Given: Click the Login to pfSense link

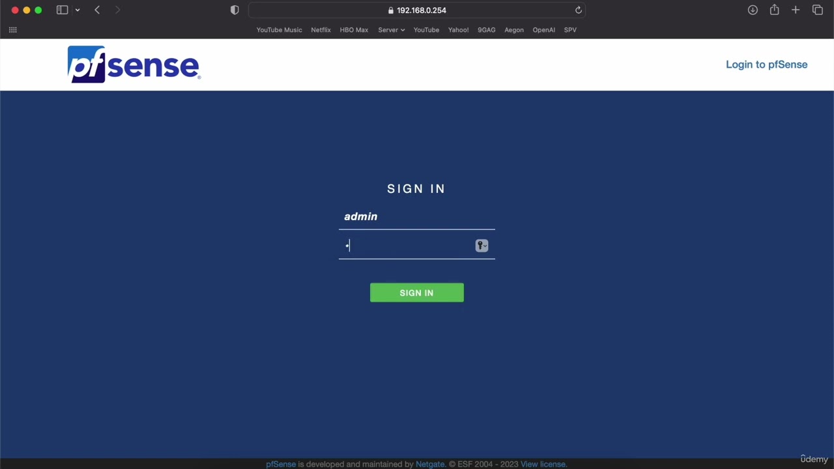Looking at the screenshot, I should [x=766, y=64].
